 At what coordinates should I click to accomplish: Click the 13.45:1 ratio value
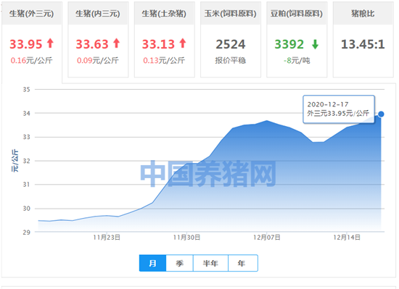363,44
